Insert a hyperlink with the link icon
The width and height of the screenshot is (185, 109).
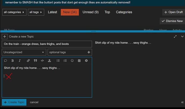pyautogui.click(x=28, y=61)
